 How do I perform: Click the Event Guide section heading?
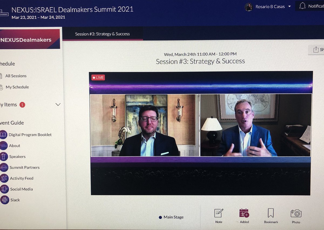pos(12,123)
